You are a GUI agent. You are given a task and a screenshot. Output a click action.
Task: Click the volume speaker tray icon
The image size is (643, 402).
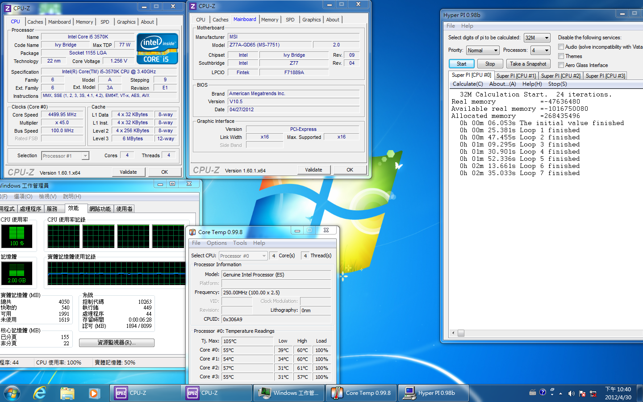pos(571,394)
